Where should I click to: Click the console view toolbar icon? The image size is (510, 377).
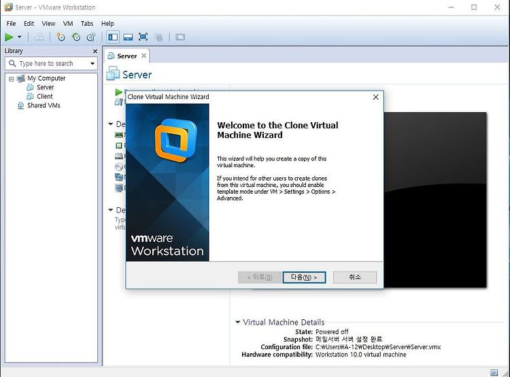pos(180,37)
